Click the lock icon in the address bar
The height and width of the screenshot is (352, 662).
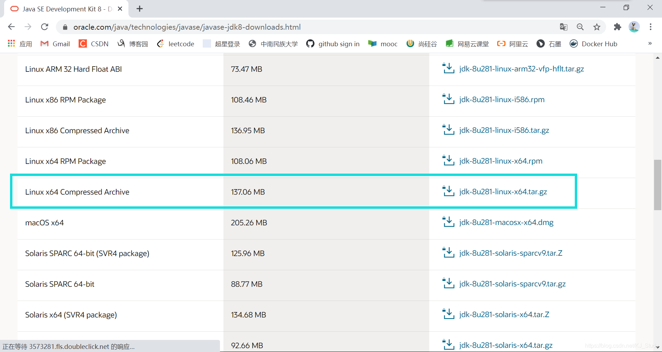point(65,27)
